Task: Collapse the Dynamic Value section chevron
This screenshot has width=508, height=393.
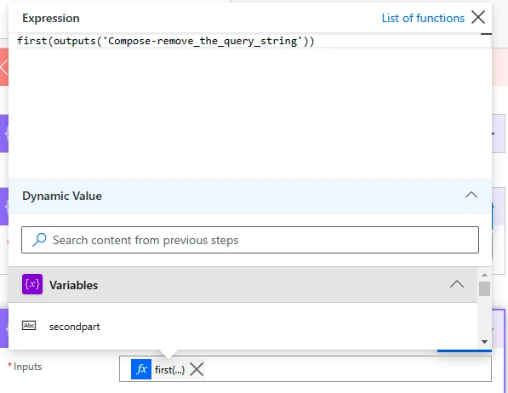Action: 471,195
